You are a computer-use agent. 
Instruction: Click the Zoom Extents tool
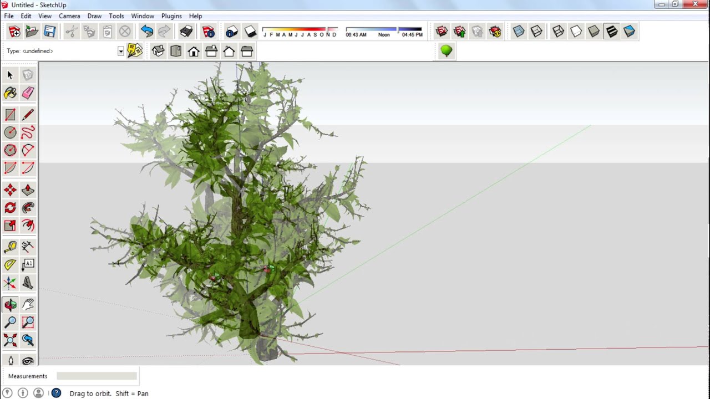pyautogui.click(x=10, y=340)
